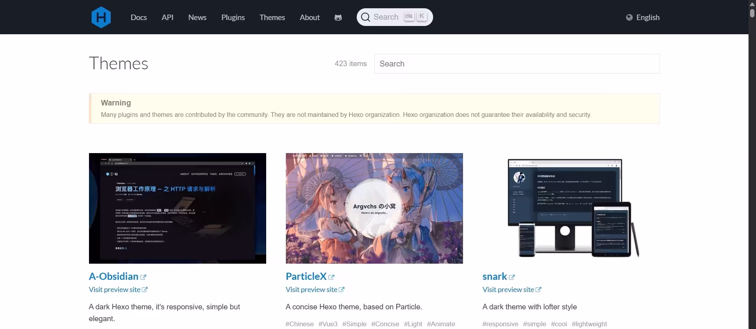Open the snark theme link

(x=495, y=276)
